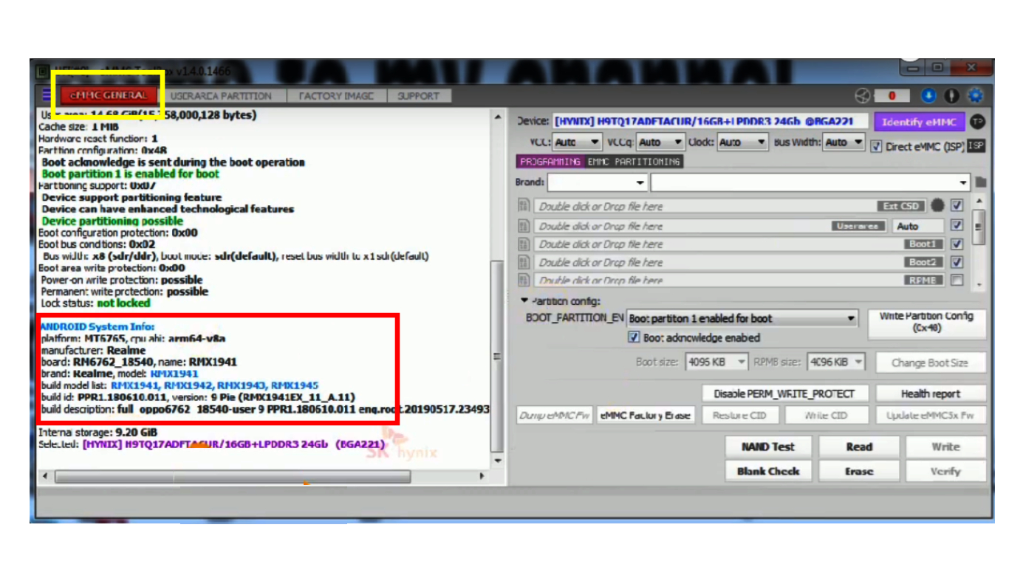This screenshot has height=567, width=1009.
Task: Open the Health report
Action: (x=930, y=394)
